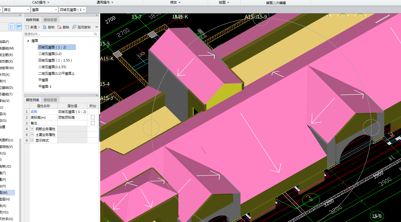Select 平屋面 in component list
This screenshot has width=401, height=222.
coord(43,80)
